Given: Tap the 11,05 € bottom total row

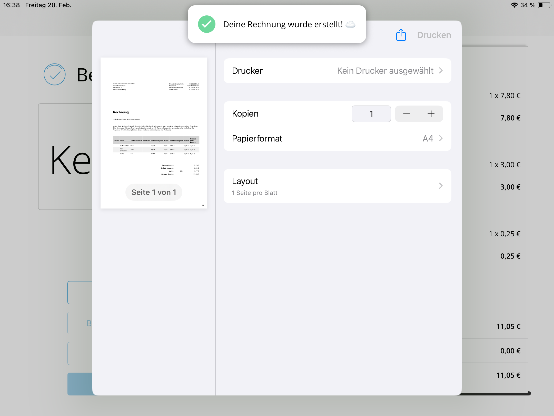Looking at the screenshot, I should 508,375.
